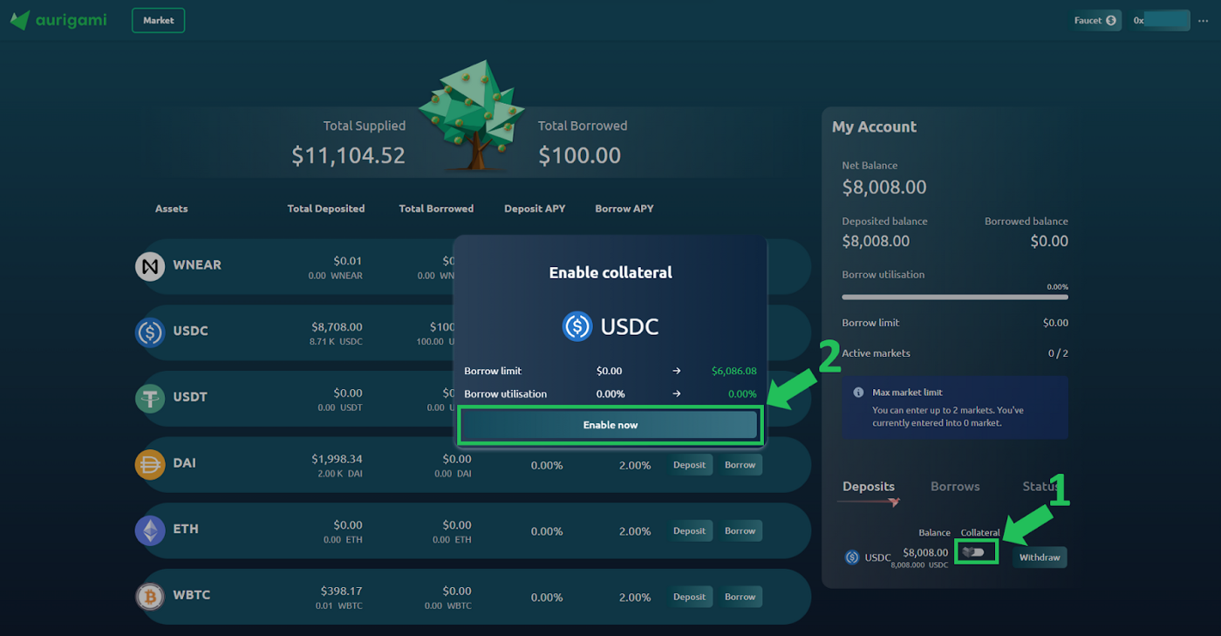Click the ETH token icon
The image size is (1221, 636).
(x=150, y=530)
